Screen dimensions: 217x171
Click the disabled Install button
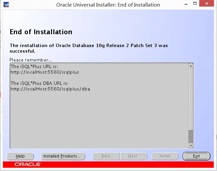point(165,156)
